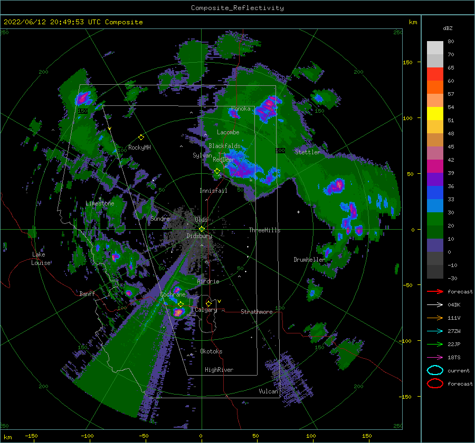Click the Ponoka city label
475x443 pixels.
241,109
